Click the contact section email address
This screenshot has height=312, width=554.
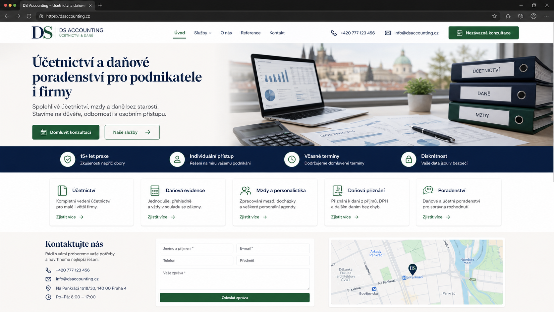pos(77,279)
